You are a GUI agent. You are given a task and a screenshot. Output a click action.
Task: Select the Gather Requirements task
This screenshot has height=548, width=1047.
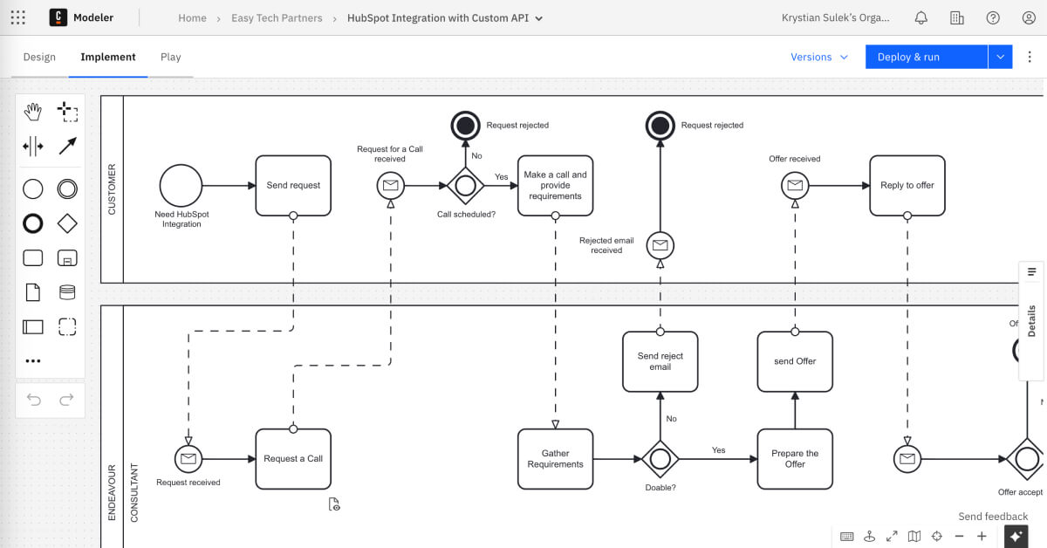555,459
